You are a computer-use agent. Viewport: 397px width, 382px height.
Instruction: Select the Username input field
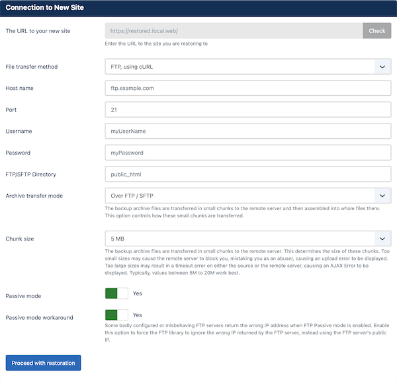pos(248,132)
